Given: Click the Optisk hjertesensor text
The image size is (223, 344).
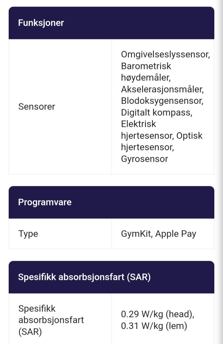Looking at the screenshot, I should pos(162,141).
